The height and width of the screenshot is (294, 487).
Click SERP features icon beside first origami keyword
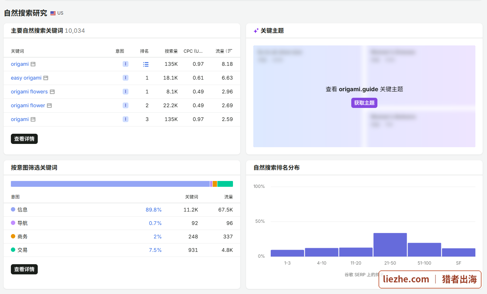(x=33, y=64)
